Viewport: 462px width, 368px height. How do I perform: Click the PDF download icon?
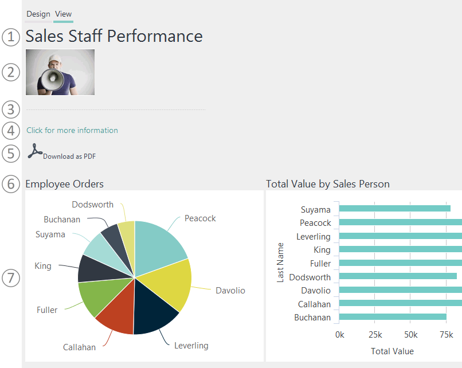35,151
